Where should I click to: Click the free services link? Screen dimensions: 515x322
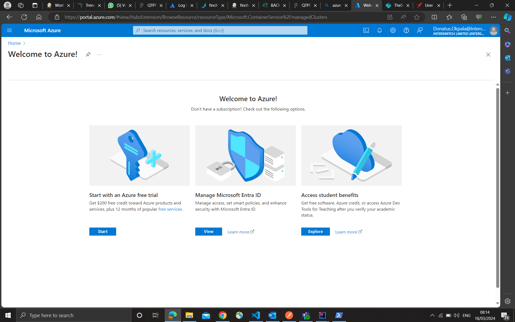tap(170, 209)
